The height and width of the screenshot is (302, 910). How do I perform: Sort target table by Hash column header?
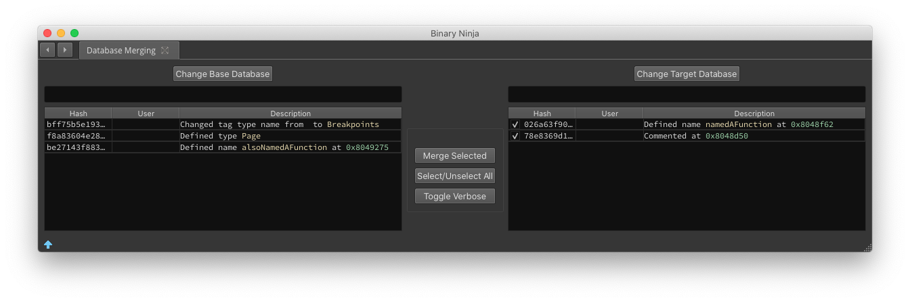pos(542,114)
